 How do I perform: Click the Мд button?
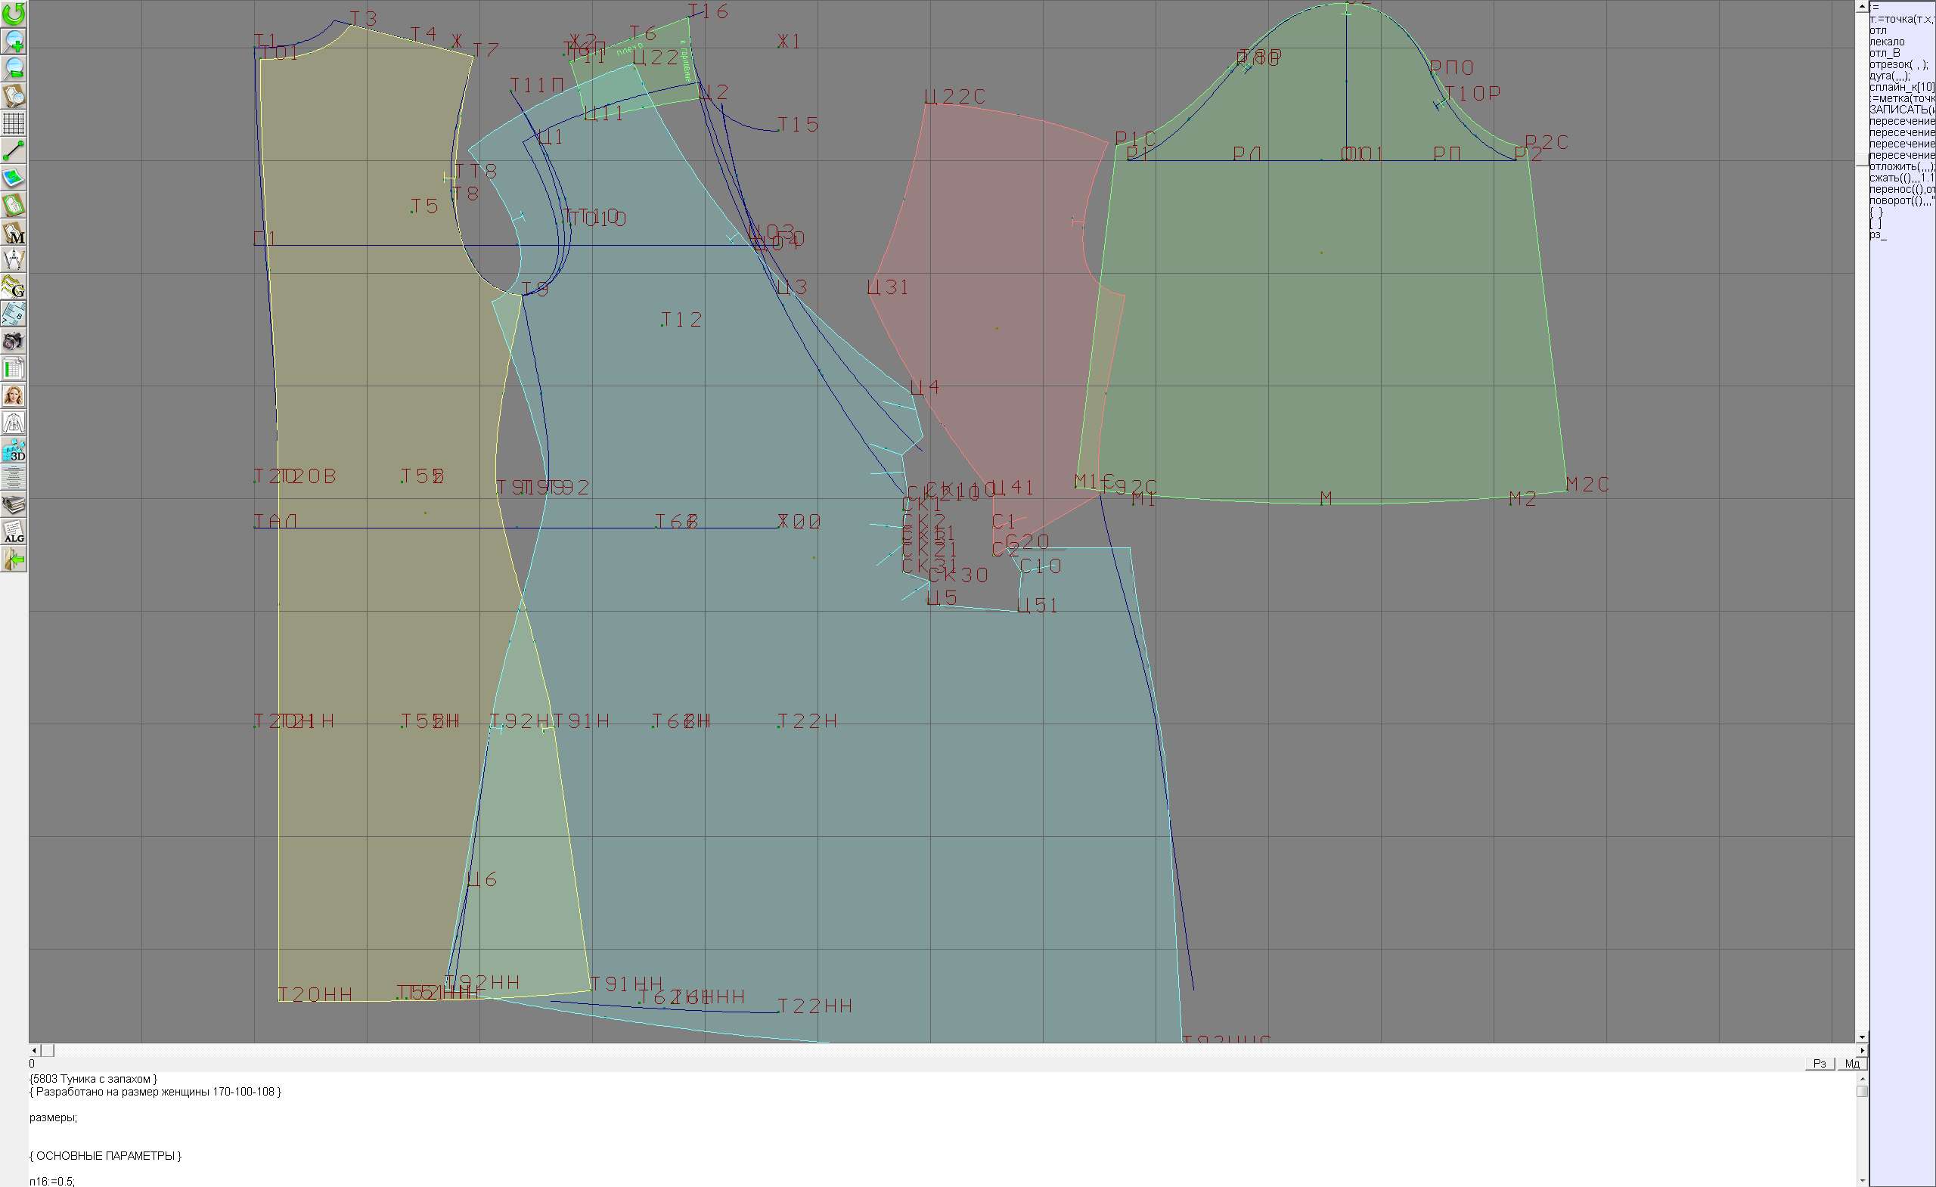[1851, 1064]
